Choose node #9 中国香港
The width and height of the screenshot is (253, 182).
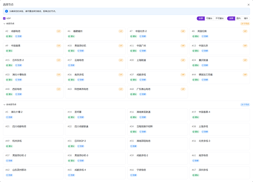pyautogui.click(x=33, y=48)
